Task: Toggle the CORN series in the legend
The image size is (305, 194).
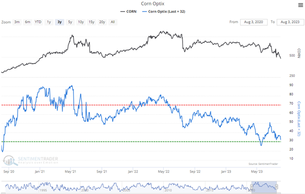Action: [x=129, y=10]
